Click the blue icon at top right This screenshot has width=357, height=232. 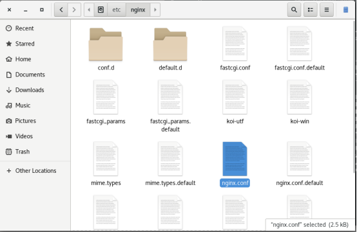pos(345,10)
